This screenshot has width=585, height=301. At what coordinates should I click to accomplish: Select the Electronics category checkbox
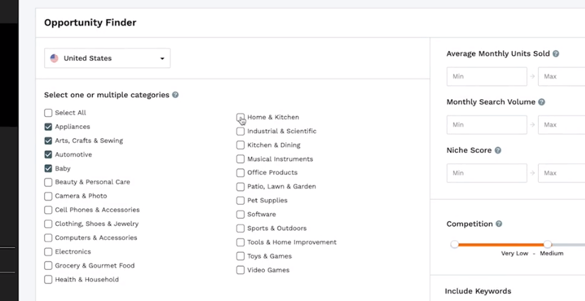click(48, 252)
